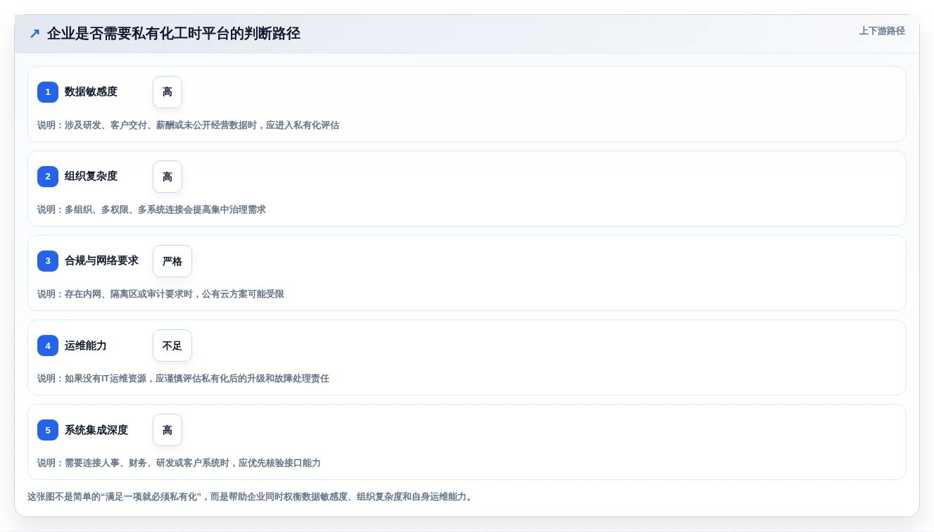Select step number 4 badge for 运维能力
934x532 pixels.
[x=48, y=346]
